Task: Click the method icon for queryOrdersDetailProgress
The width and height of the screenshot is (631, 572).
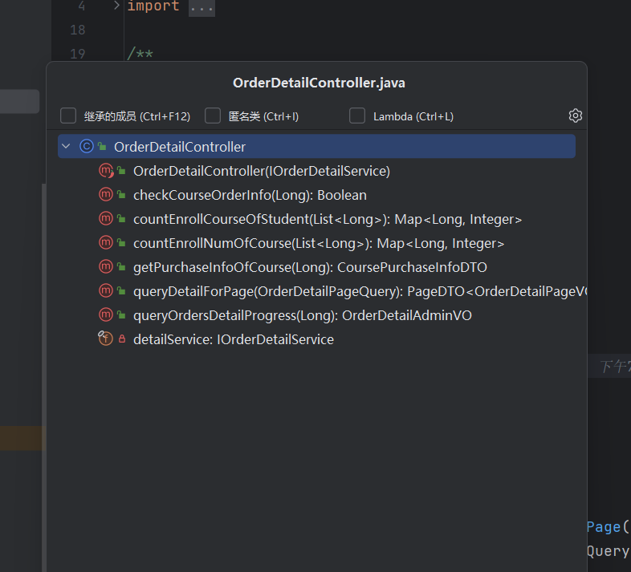Action: click(106, 315)
